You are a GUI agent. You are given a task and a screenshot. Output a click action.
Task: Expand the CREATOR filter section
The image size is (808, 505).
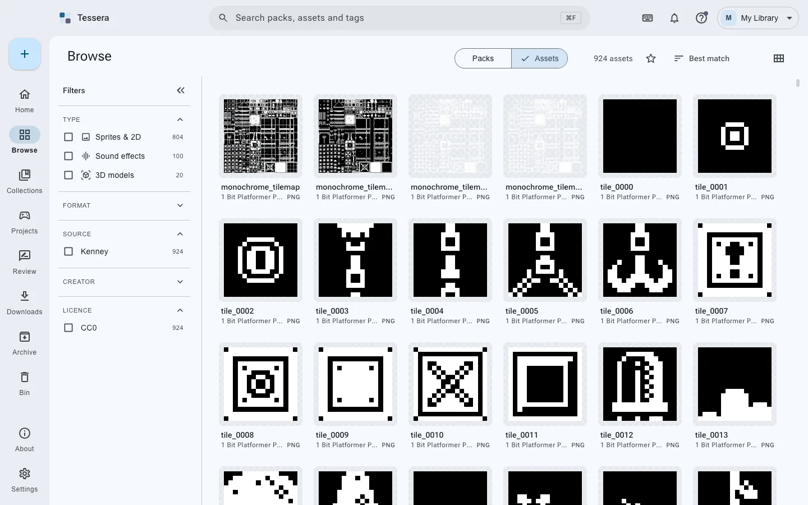click(x=180, y=282)
